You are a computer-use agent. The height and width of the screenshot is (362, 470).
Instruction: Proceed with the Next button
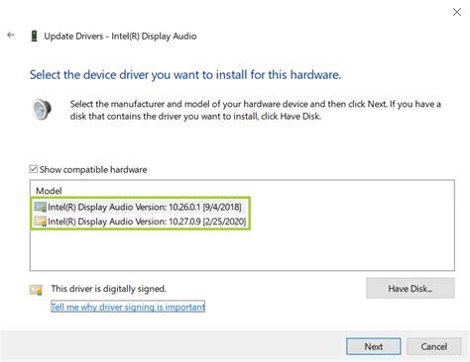[x=374, y=346]
